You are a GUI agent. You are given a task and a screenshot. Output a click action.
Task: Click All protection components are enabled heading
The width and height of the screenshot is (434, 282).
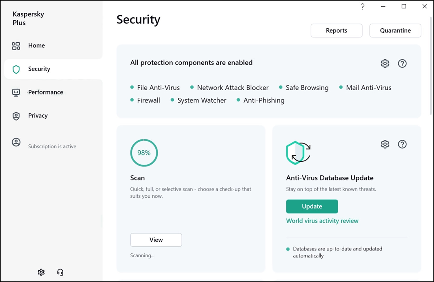click(191, 62)
